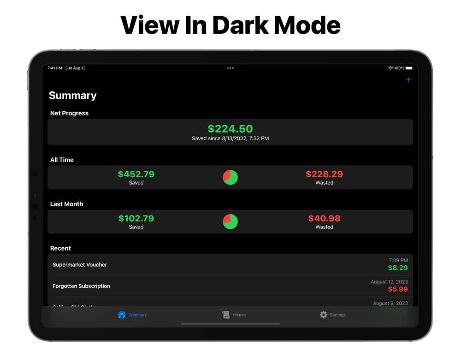Screen dimensions: 461x346
Task: Tap the 100% battery percentage
Action: [x=399, y=68]
